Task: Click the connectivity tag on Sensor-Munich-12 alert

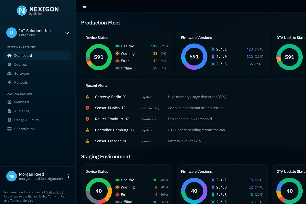Action: coord(151,108)
